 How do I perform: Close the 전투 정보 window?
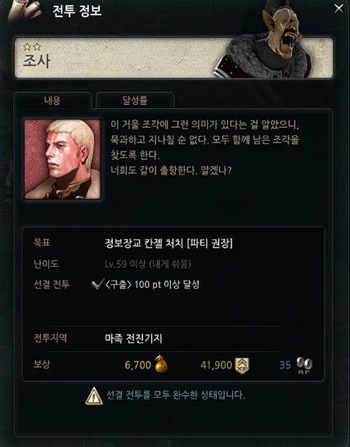[x=339, y=8]
